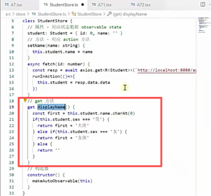Screen dimensions: 211x196
Task: Click the 'observable state' comment on line 6
Action: pos(101,27)
